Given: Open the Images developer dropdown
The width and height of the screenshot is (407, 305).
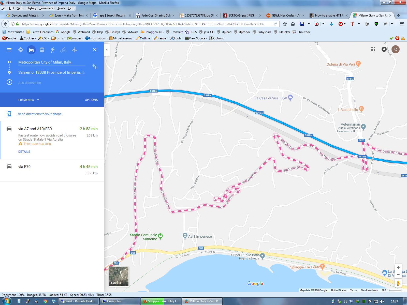Looking at the screenshot, I should [x=76, y=38].
